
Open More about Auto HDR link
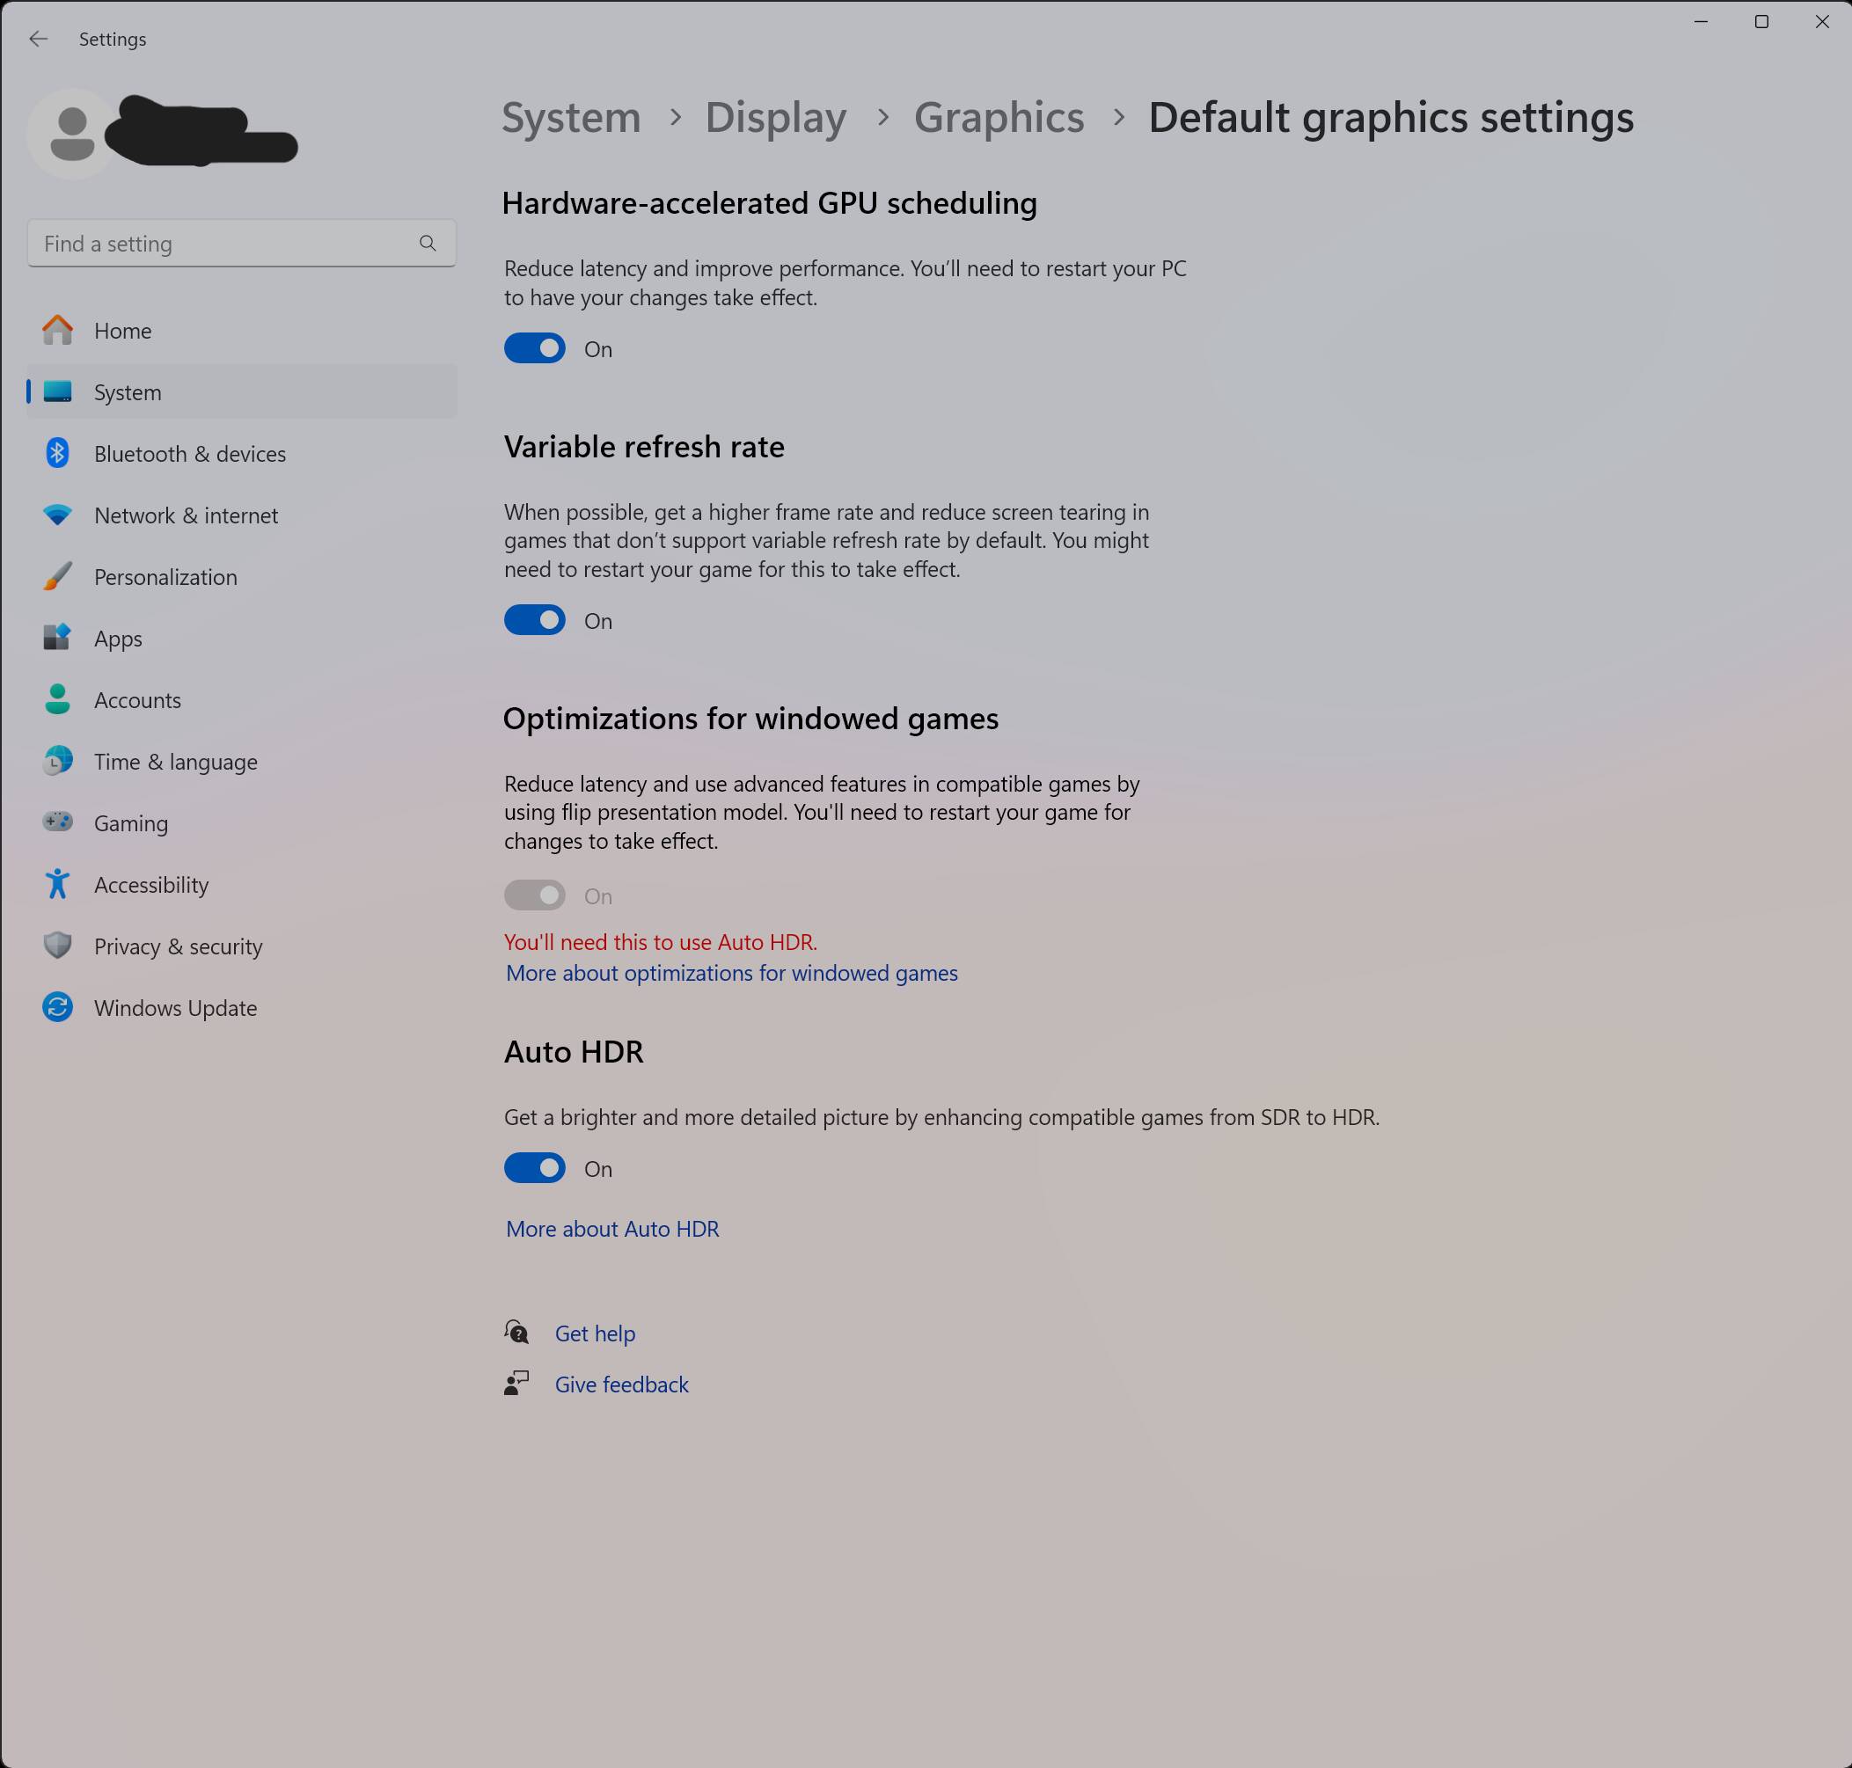coord(612,1229)
